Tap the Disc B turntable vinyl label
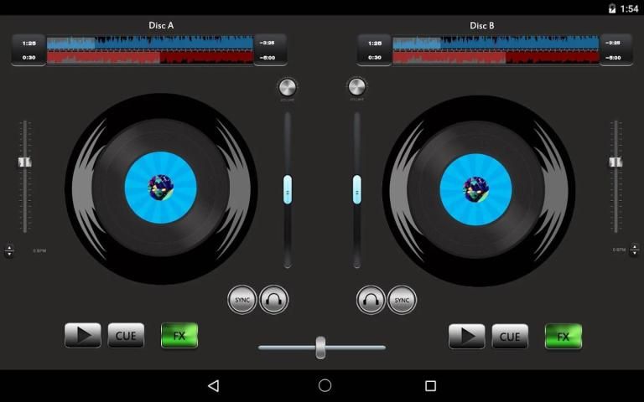The height and width of the screenshot is (402, 644). (475, 187)
